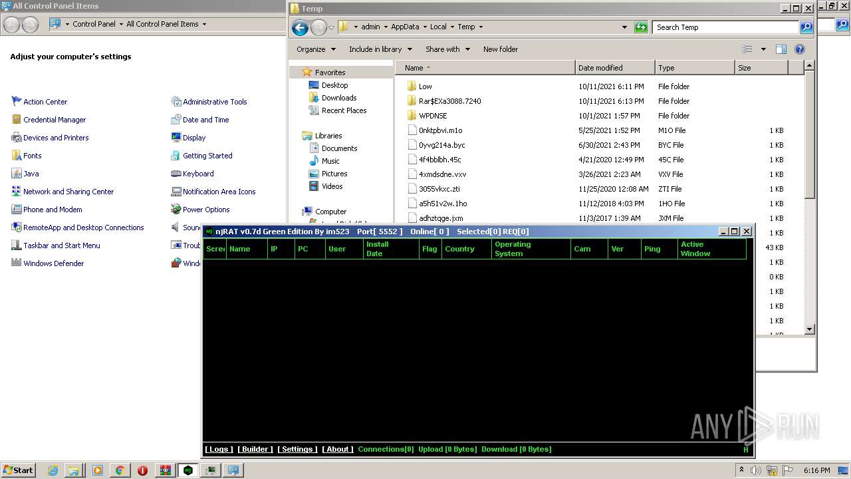
Task: Open Power Options in Control Panel
Action: [x=200, y=210]
